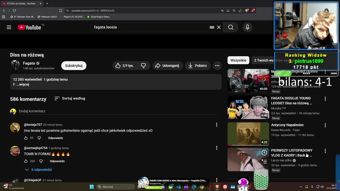Open the 'PIERWSZY LISTOPADOWY VLOG Z KADRY' title
This screenshot has width=340, height=191.
point(292,153)
